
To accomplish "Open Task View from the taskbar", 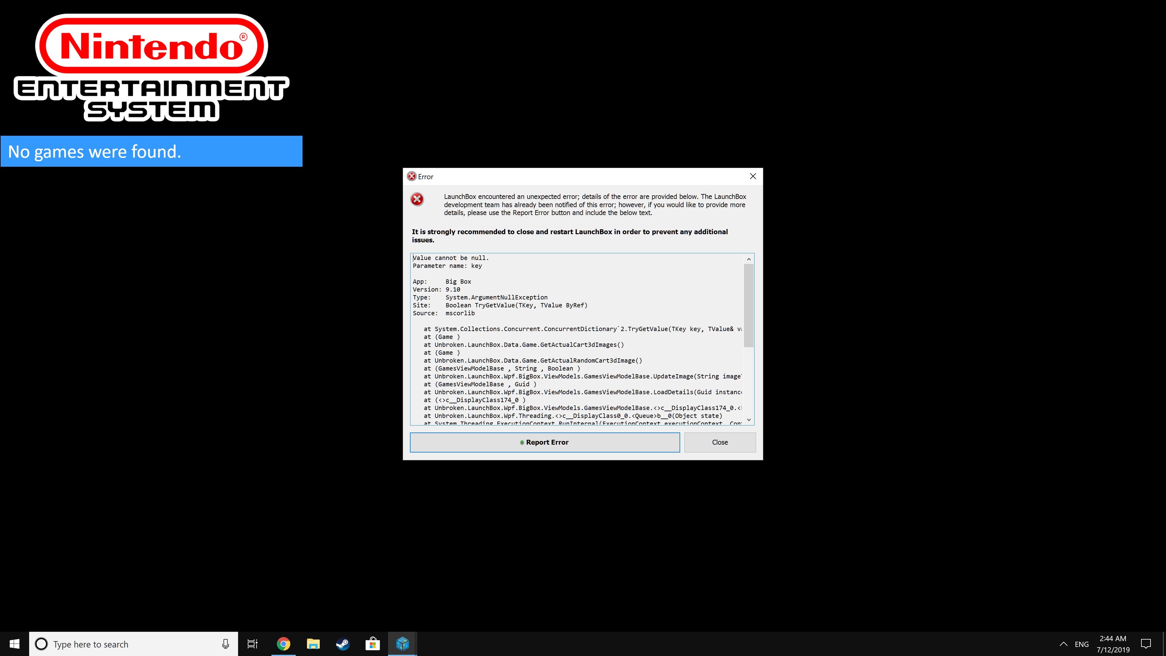I will 253,644.
